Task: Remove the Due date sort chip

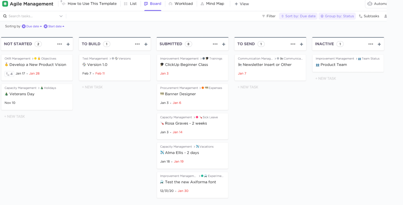Action: point(24,26)
